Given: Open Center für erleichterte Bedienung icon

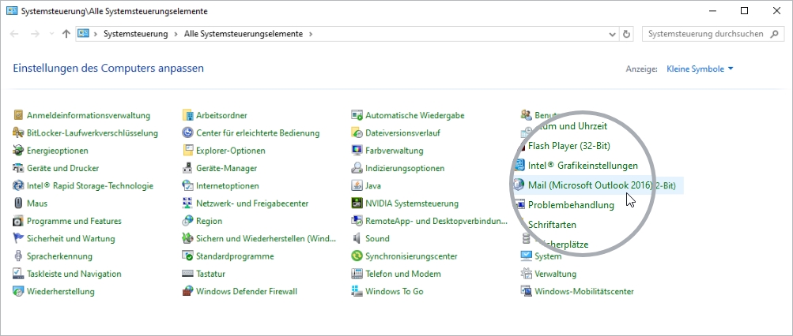Looking at the screenshot, I should (x=187, y=133).
